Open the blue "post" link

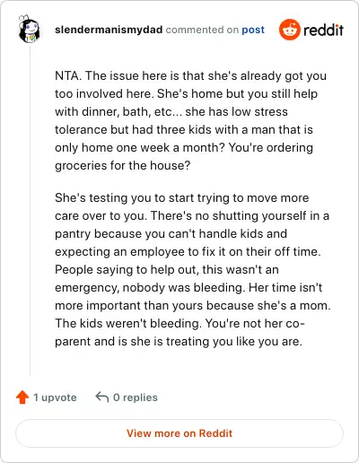[253, 30]
